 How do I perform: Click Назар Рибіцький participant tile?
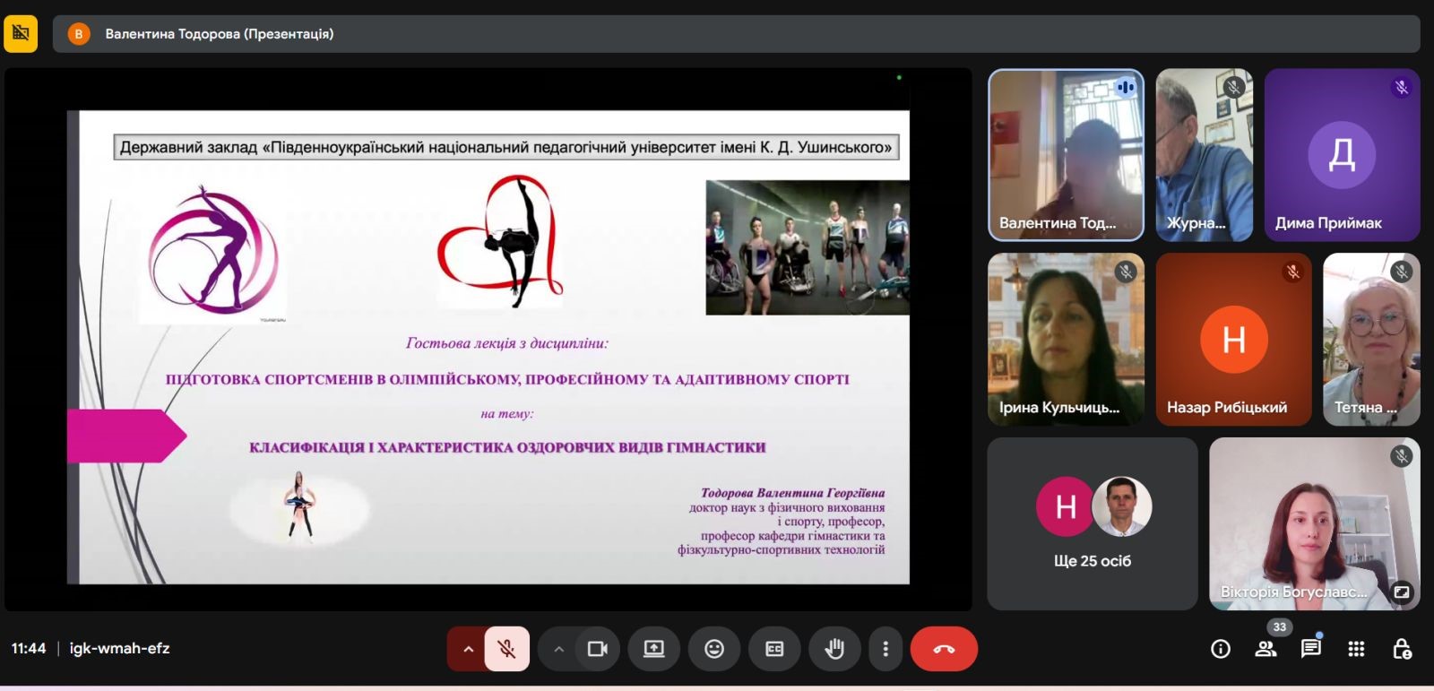coord(1233,340)
